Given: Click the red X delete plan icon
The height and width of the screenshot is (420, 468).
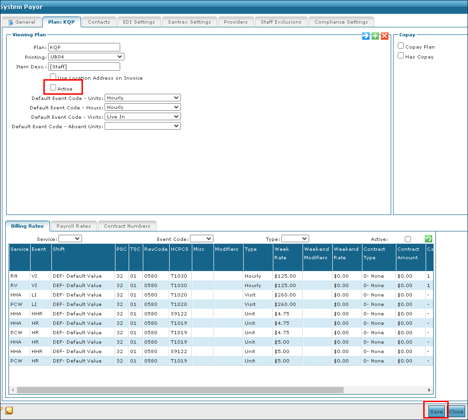Looking at the screenshot, I should [x=385, y=36].
